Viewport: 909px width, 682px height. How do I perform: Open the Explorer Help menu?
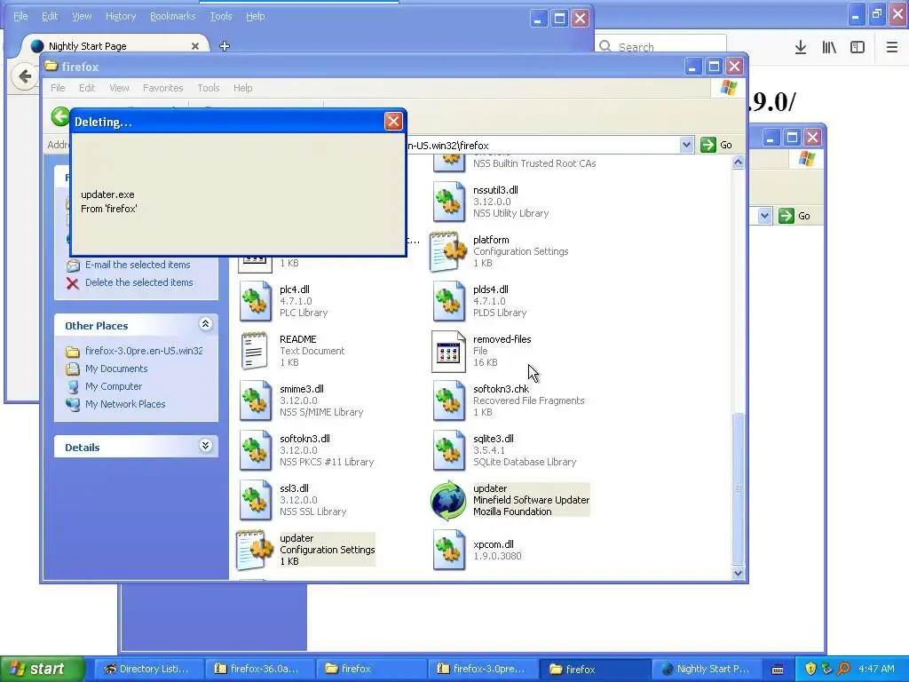[x=243, y=88]
